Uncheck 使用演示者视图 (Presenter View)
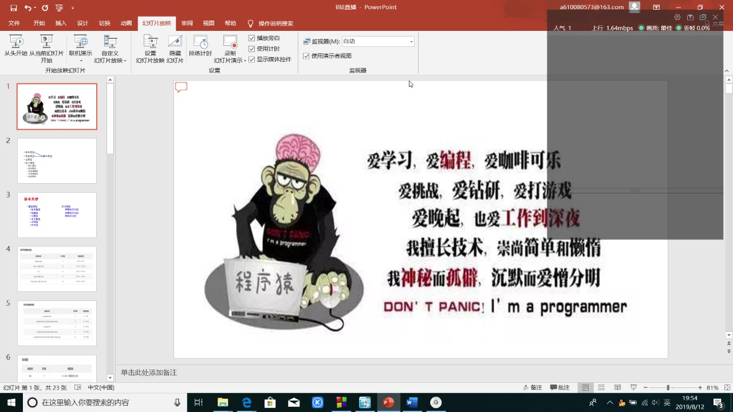The image size is (733, 412). pyautogui.click(x=307, y=56)
